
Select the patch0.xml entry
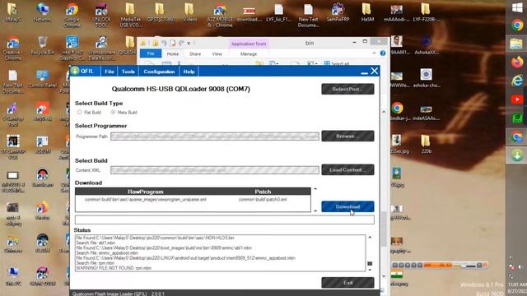pos(263,199)
